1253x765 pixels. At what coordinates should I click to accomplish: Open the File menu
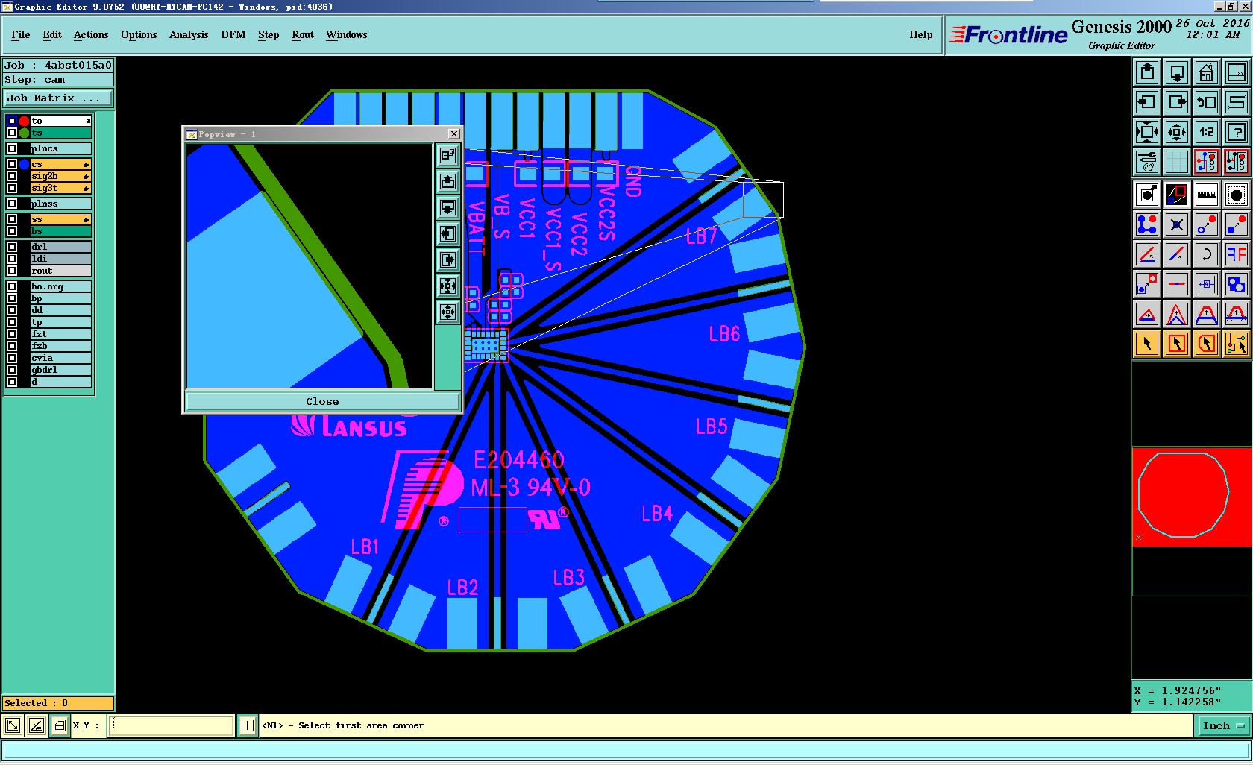tap(21, 34)
